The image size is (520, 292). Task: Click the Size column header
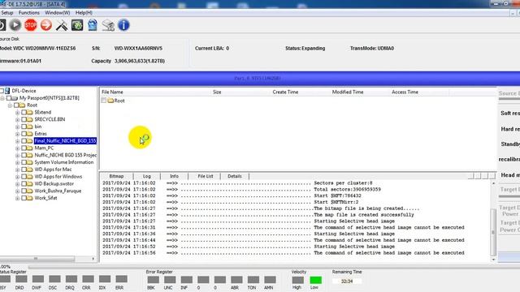(217, 92)
